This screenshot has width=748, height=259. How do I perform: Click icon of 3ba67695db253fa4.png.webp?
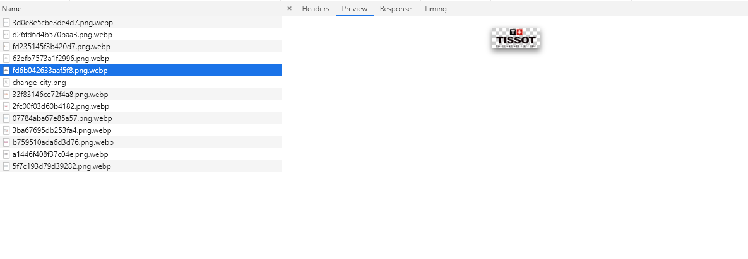coord(6,130)
